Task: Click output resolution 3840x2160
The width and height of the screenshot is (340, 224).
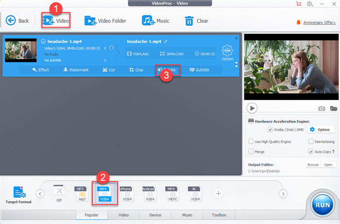Action: (172, 54)
